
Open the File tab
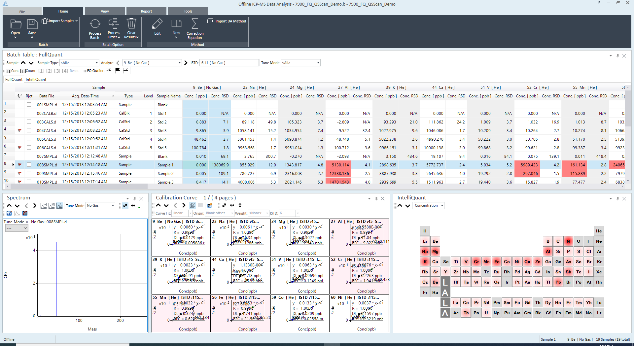(22, 12)
